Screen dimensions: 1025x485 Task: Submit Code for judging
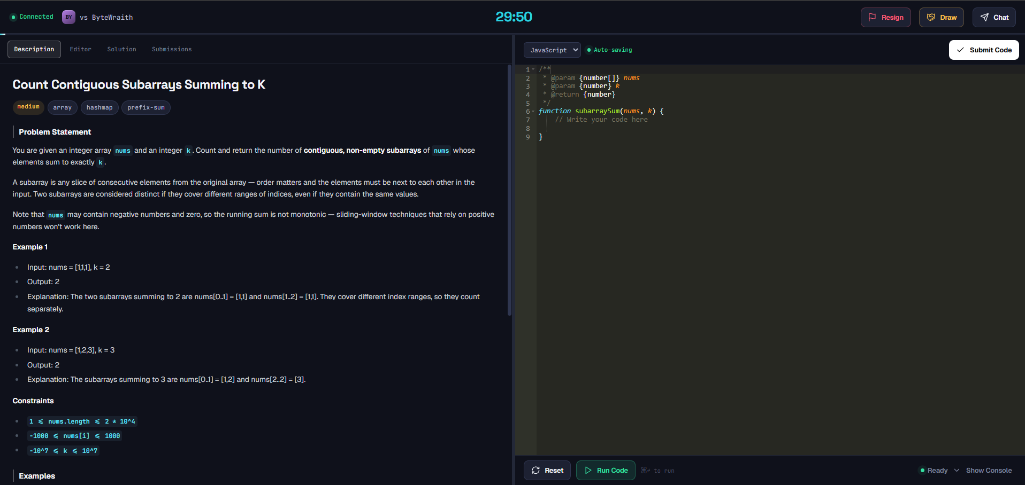[x=984, y=50]
